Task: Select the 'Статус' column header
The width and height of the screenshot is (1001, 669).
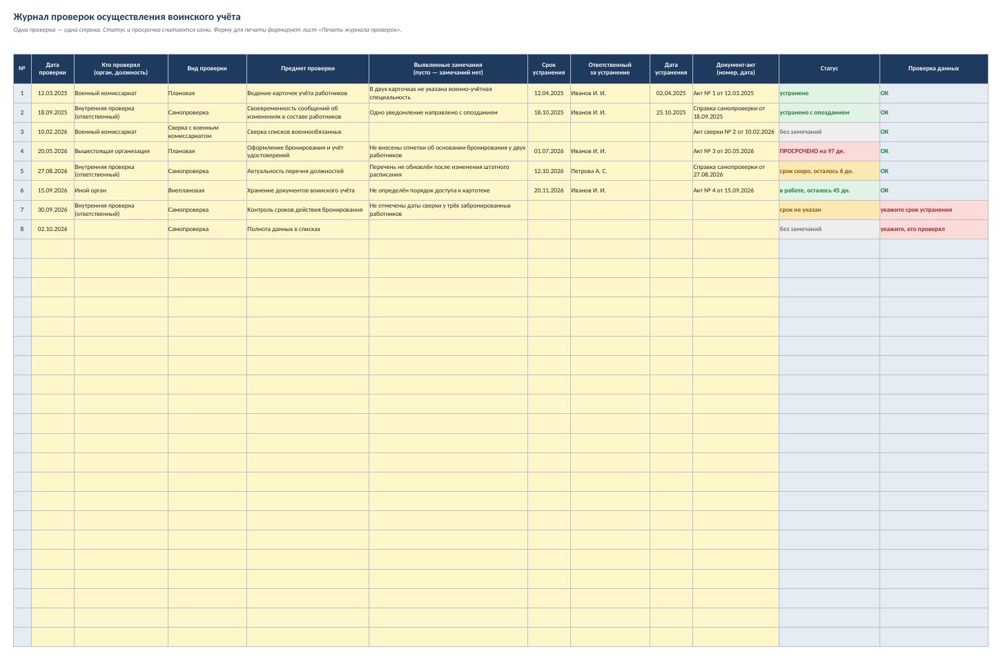Action: pos(829,69)
